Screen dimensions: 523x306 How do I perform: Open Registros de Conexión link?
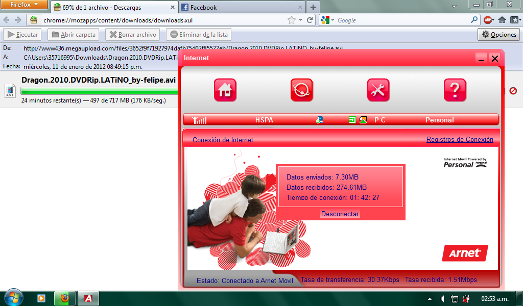(x=460, y=140)
